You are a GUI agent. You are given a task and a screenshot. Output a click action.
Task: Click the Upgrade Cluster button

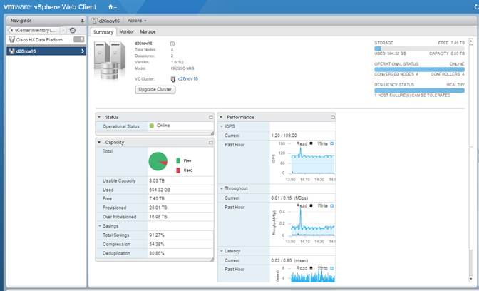tap(155, 90)
